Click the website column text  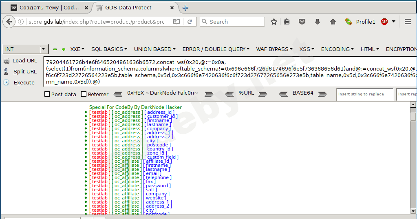pos(154,198)
